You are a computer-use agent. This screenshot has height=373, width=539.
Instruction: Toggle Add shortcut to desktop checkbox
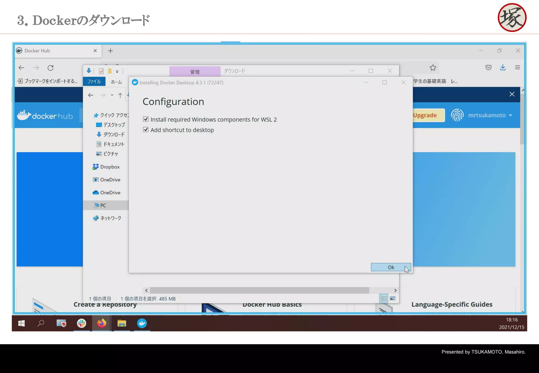point(146,130)
